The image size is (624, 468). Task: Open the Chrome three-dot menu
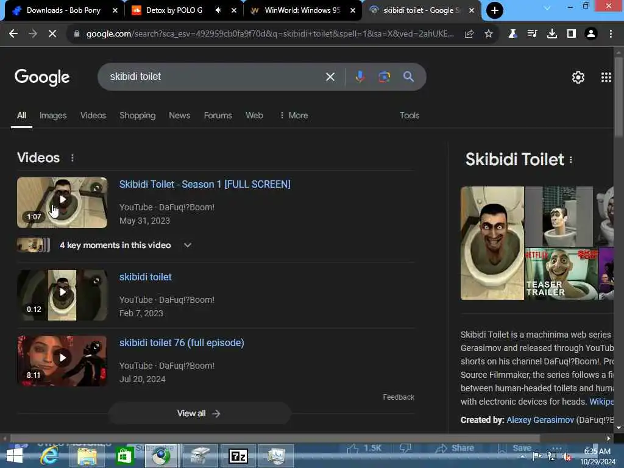point(611,34)
